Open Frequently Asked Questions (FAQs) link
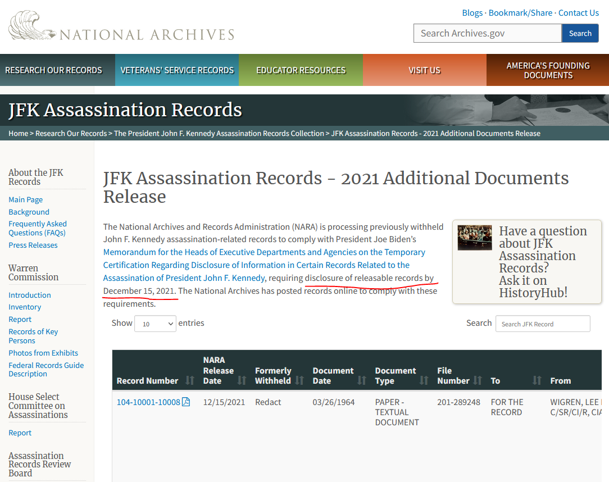 38,229
